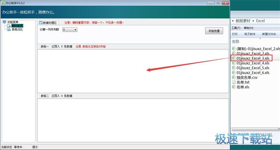Click 新建文件夹 in Explorer toolbar
This screenshot has height=150, width=280.
269,34
